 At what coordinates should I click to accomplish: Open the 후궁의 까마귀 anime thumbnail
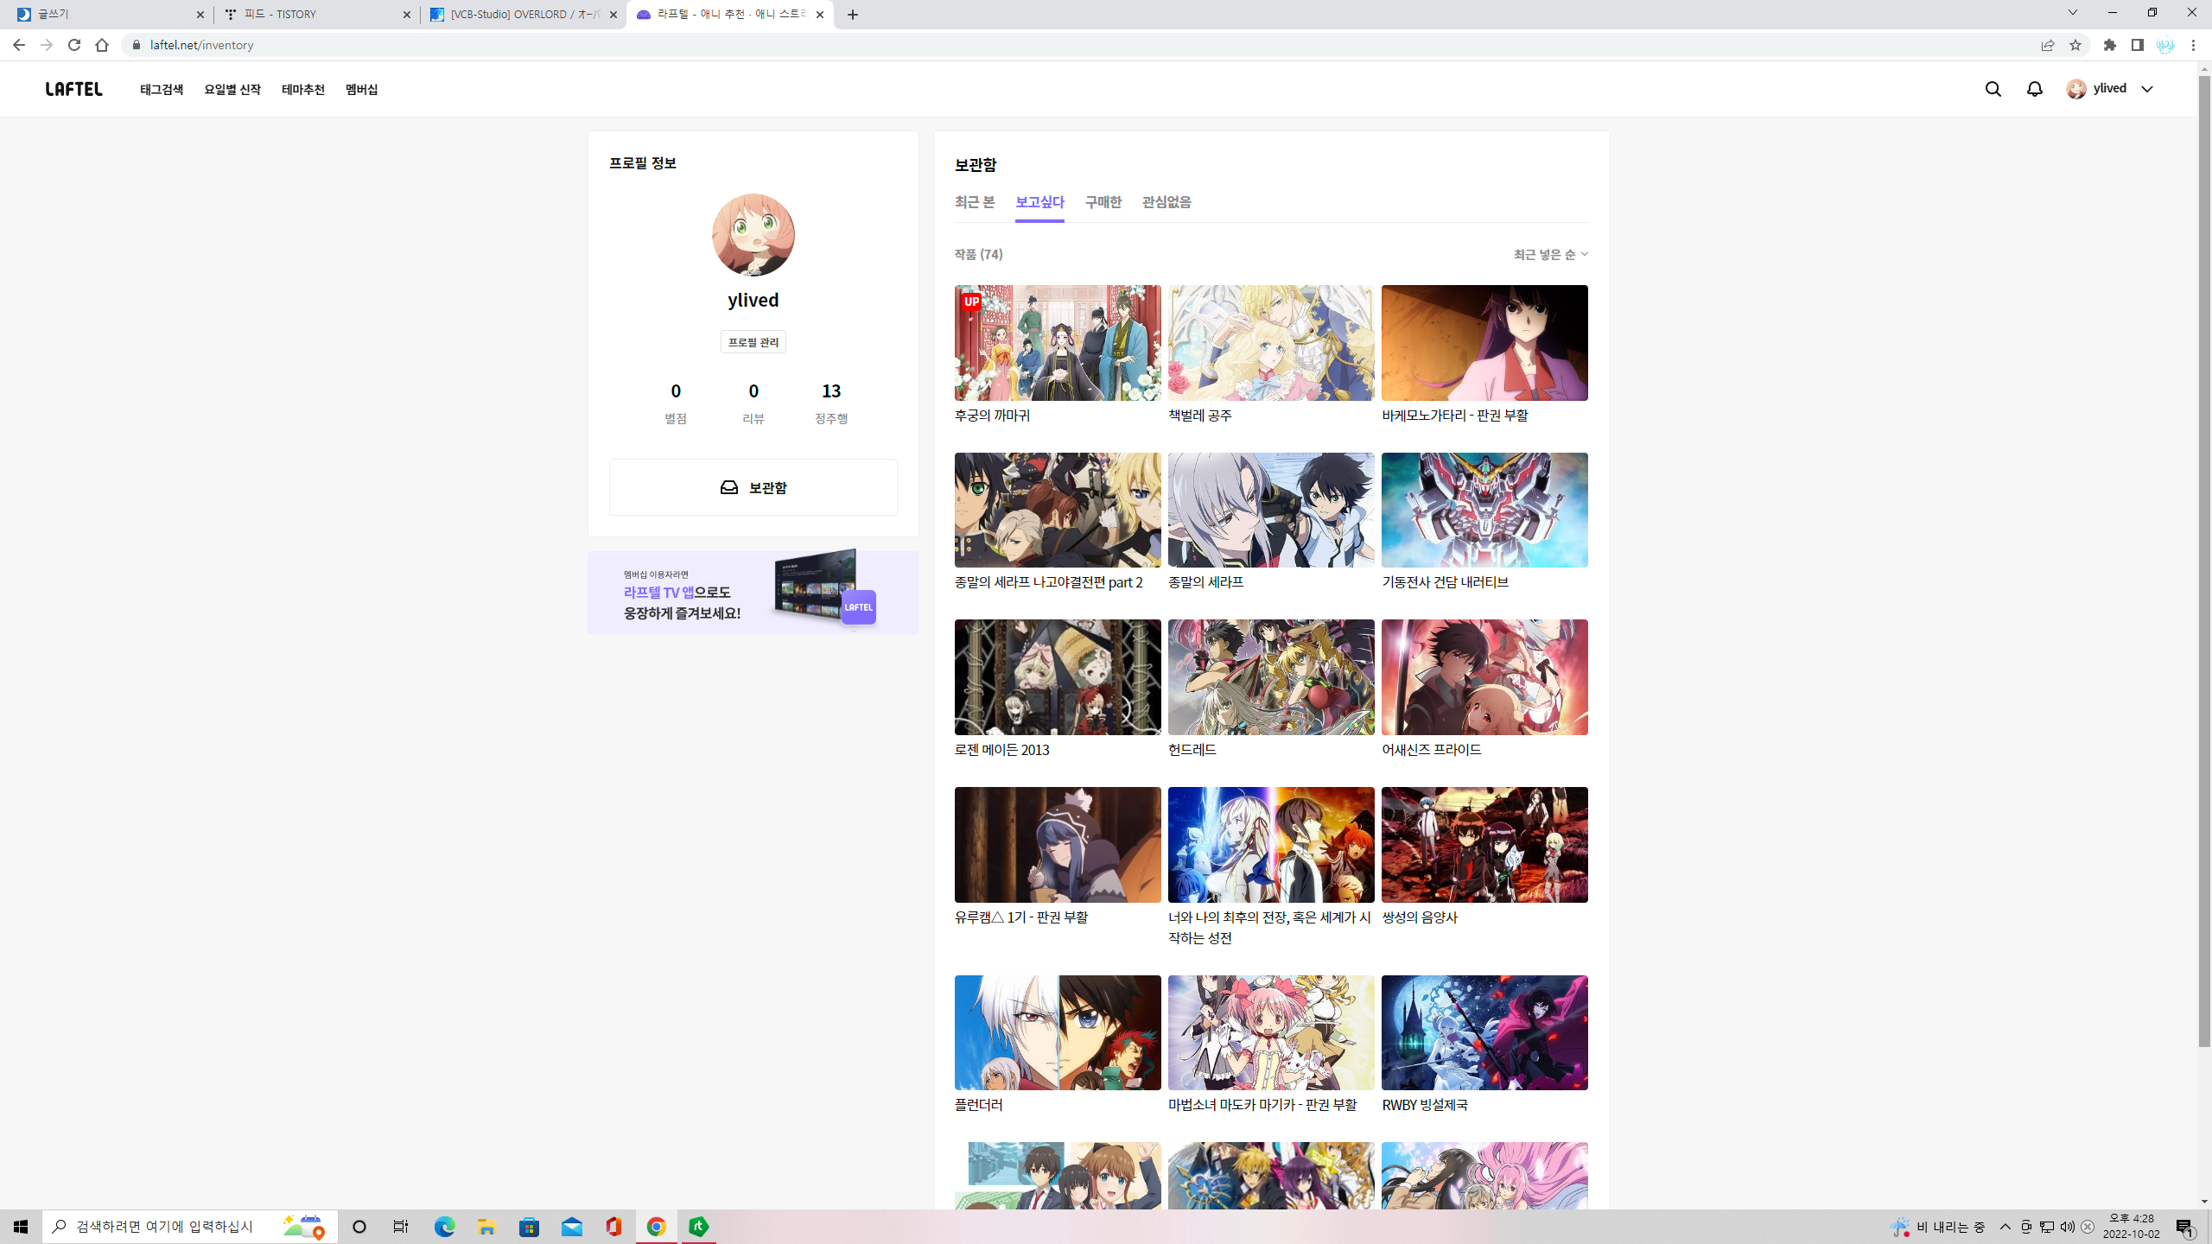coord(1057,343)
